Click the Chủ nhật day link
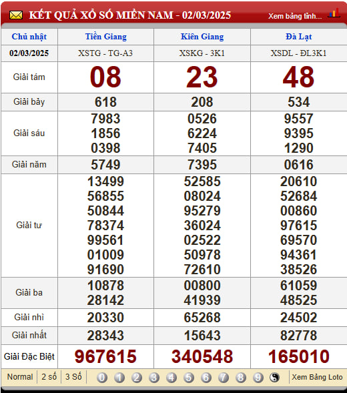 (29, 37)
